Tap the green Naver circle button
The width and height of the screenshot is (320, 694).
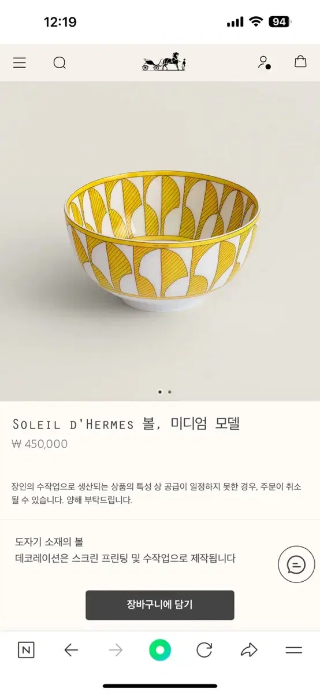click(160, 650)
